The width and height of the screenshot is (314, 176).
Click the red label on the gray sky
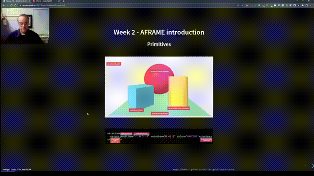pyautogui.click(x=114, y=64)
